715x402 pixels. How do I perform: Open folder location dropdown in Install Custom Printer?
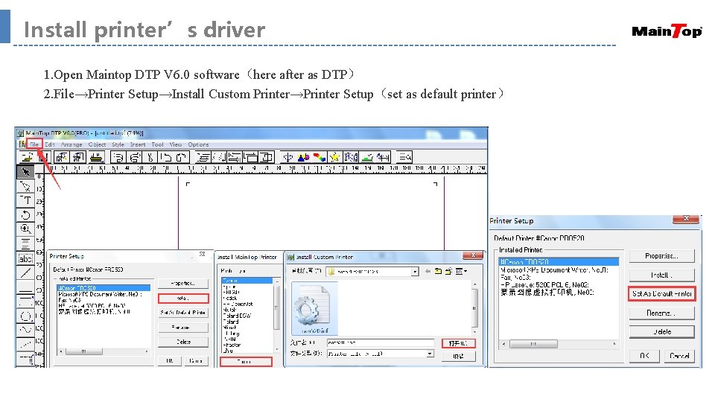pos(415,272)
